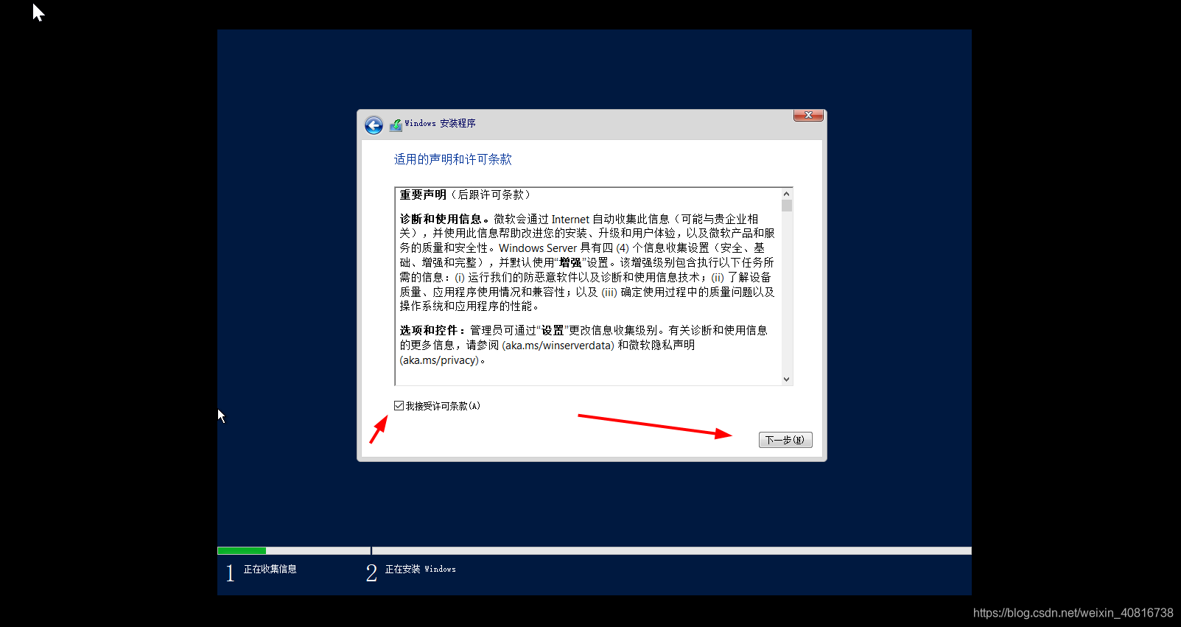Close the Windows 安装程序 dialog
Viewport: 1181px width, 627px height.
[808, 115]
